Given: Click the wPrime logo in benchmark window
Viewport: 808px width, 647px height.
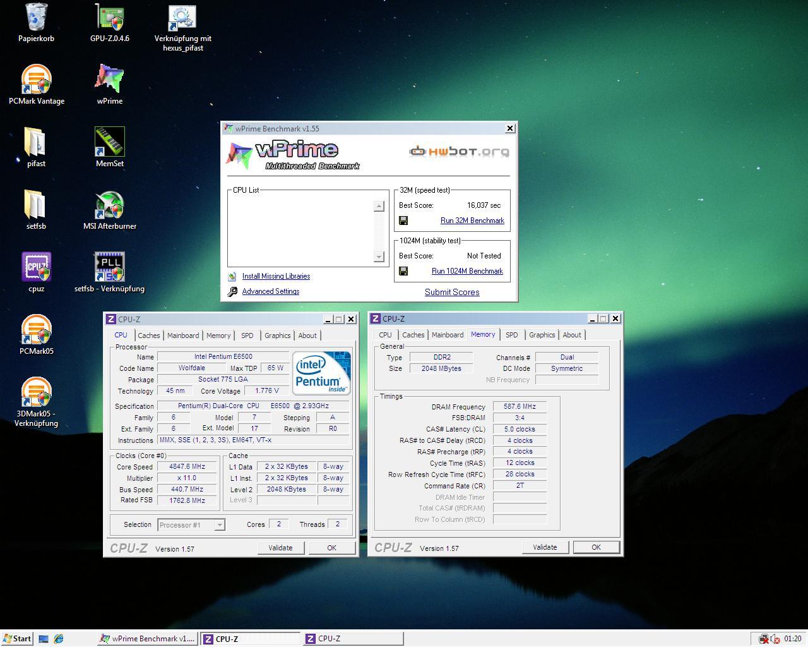Looking at the screenshot, I should click(292, 155).
